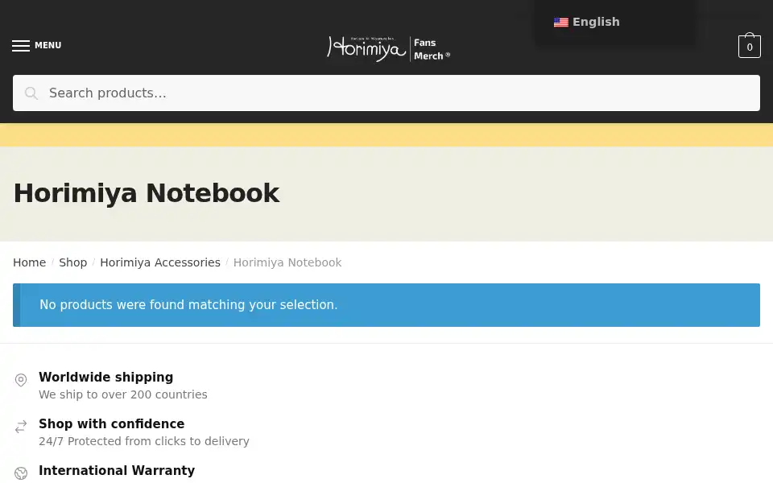Viewport: 773px width, 483px height.
Task: Click the No products were found notice
Action: (x=386, y=305)
